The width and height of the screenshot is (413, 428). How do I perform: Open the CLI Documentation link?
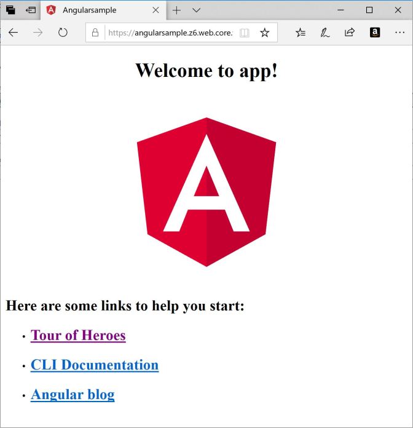pyautogui.click(x=95, y=365)
